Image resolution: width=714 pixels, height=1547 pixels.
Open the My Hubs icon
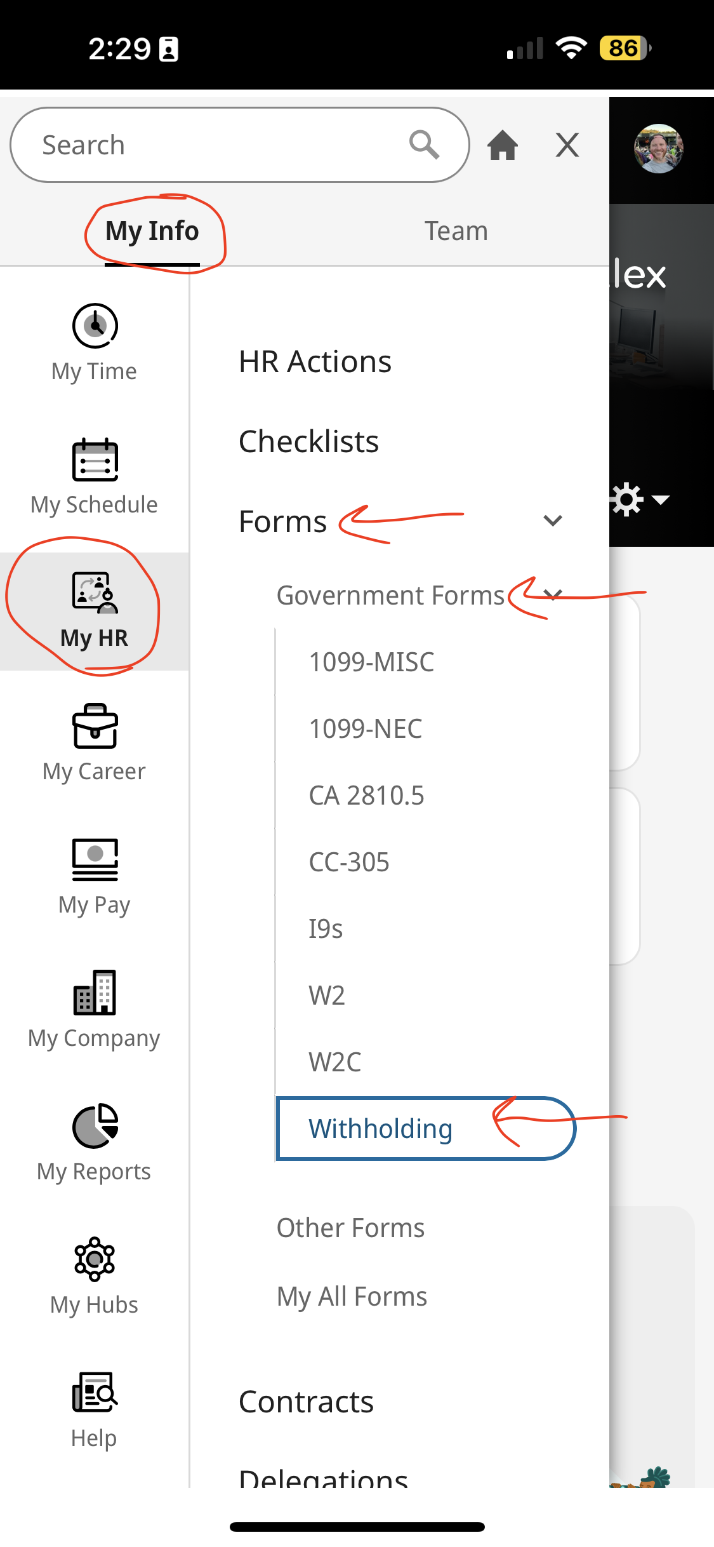coord(95,1260)
